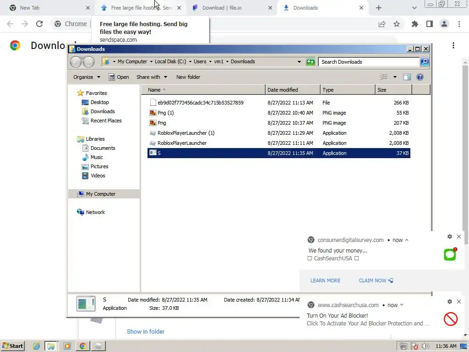Open consumerdigitalsurvey notification settings gear
This screenshot has width=469, height=352.
tap(450, 236)
